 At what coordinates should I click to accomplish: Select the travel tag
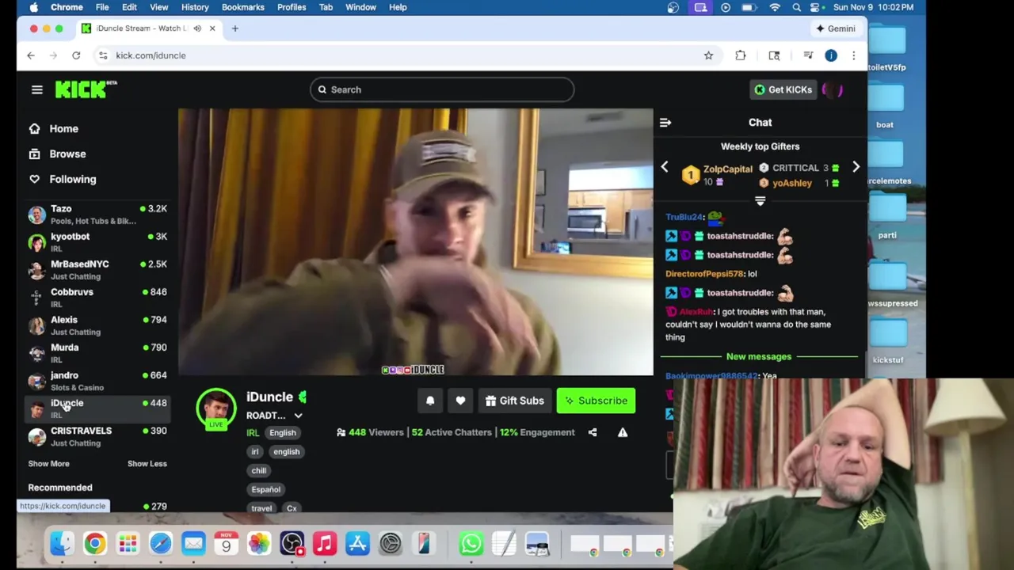261,508
